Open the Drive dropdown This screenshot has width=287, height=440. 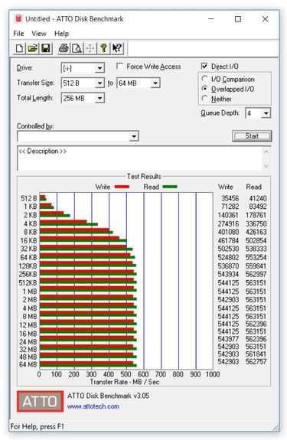[x=99, y=68]
